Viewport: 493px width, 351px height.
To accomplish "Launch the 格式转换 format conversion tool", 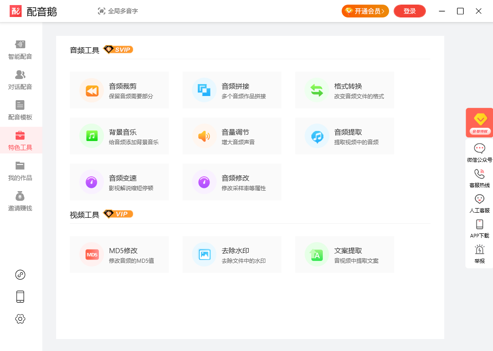I will 344,90.
